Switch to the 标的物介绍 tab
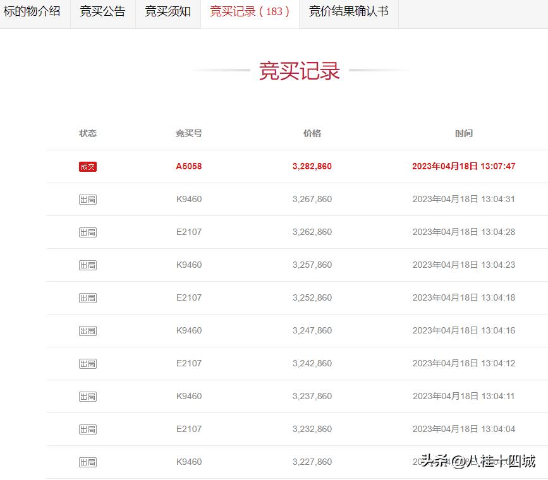Screen dimensions: 548x480 [34, 11]
